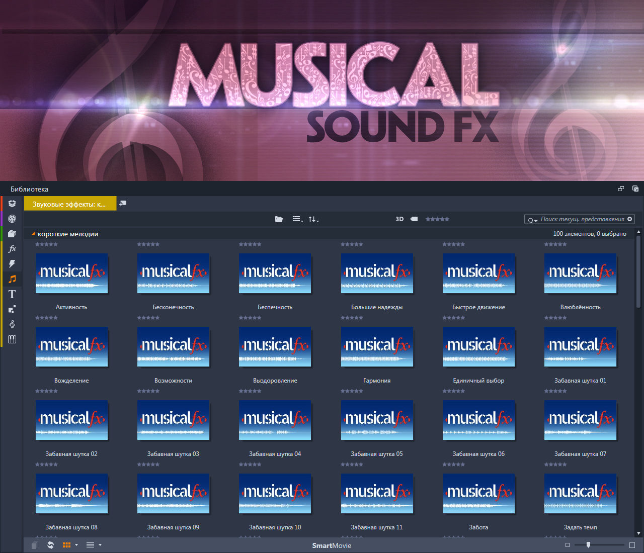644x553 pixels.
Task: Click the refresh arrows icon in bottom bar
Action: pyautogui.click(x=50, y=545)
